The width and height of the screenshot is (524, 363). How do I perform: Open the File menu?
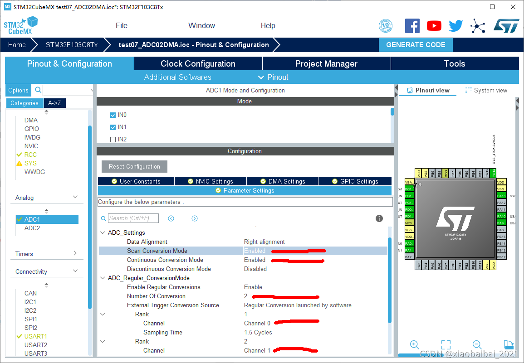click(121, 26)
